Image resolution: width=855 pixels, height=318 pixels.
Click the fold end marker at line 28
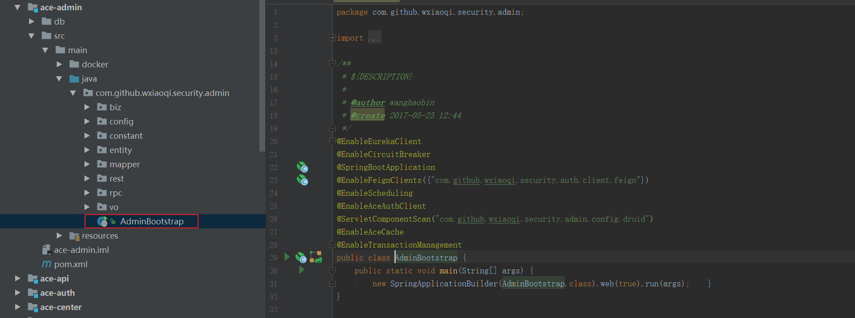(x=332, y=244)
